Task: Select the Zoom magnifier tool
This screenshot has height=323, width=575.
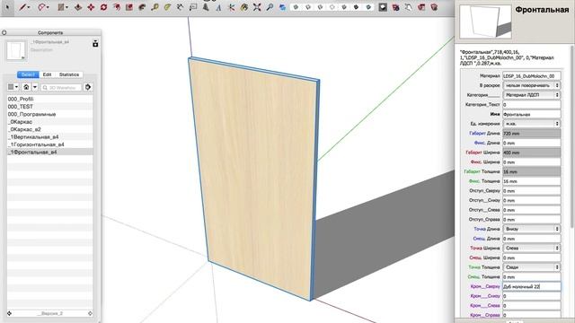Action: tap(270, 7)
